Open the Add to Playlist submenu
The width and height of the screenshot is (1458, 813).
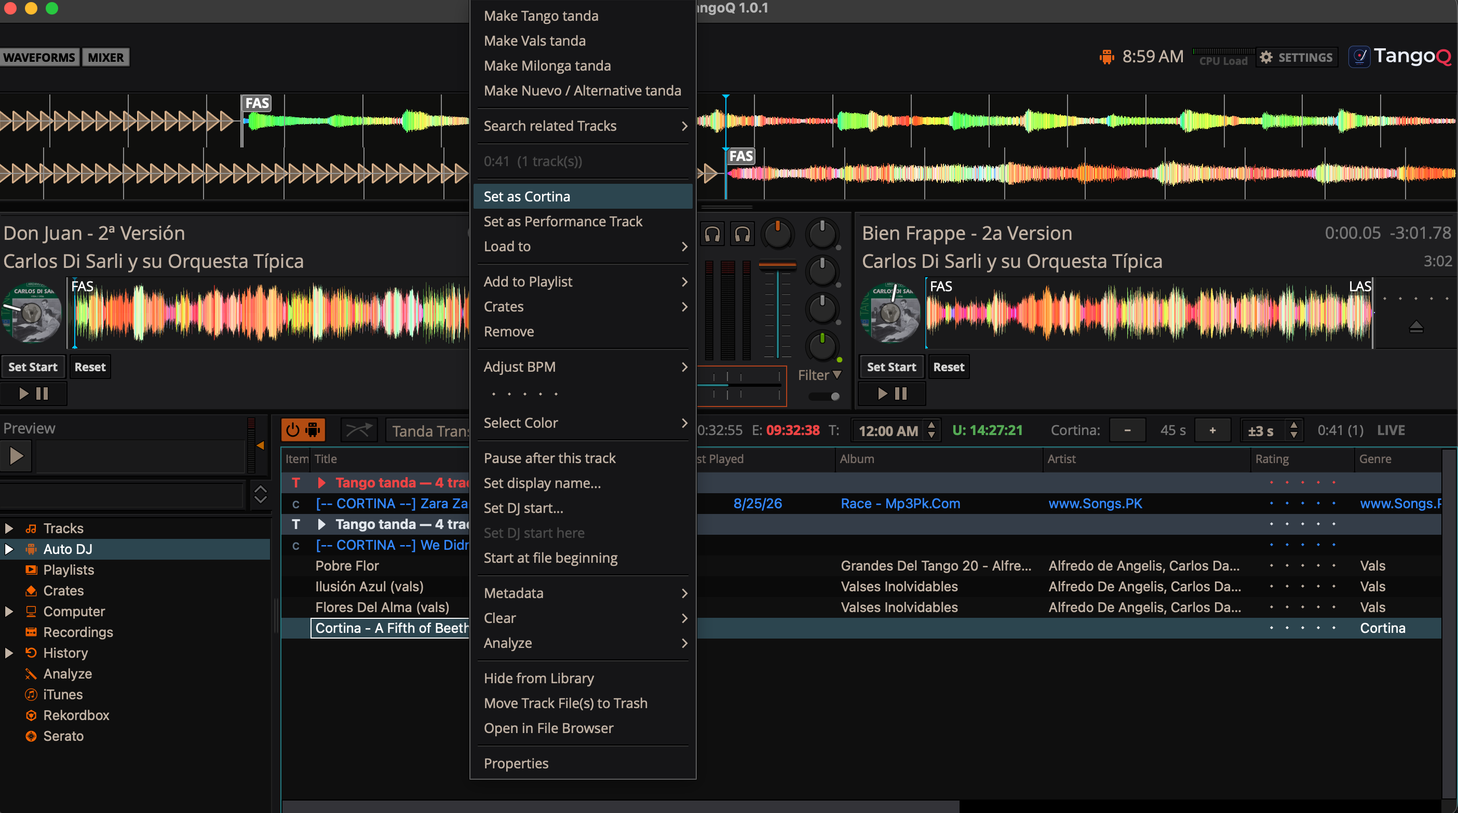coord(583,282)
